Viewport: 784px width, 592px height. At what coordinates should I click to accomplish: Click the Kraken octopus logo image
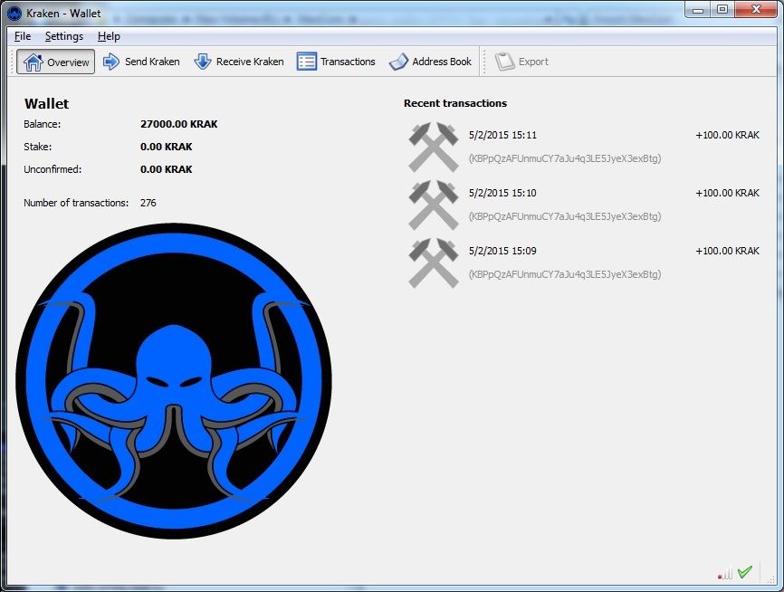click(174, 381)
